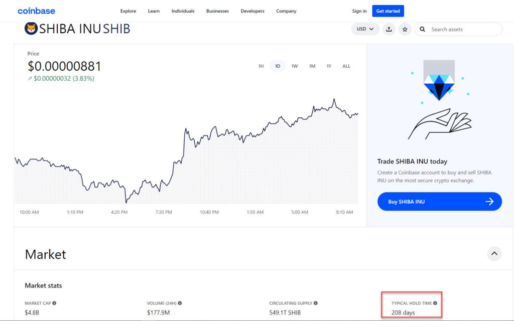Select the 1Y chart range

point(329,66)
